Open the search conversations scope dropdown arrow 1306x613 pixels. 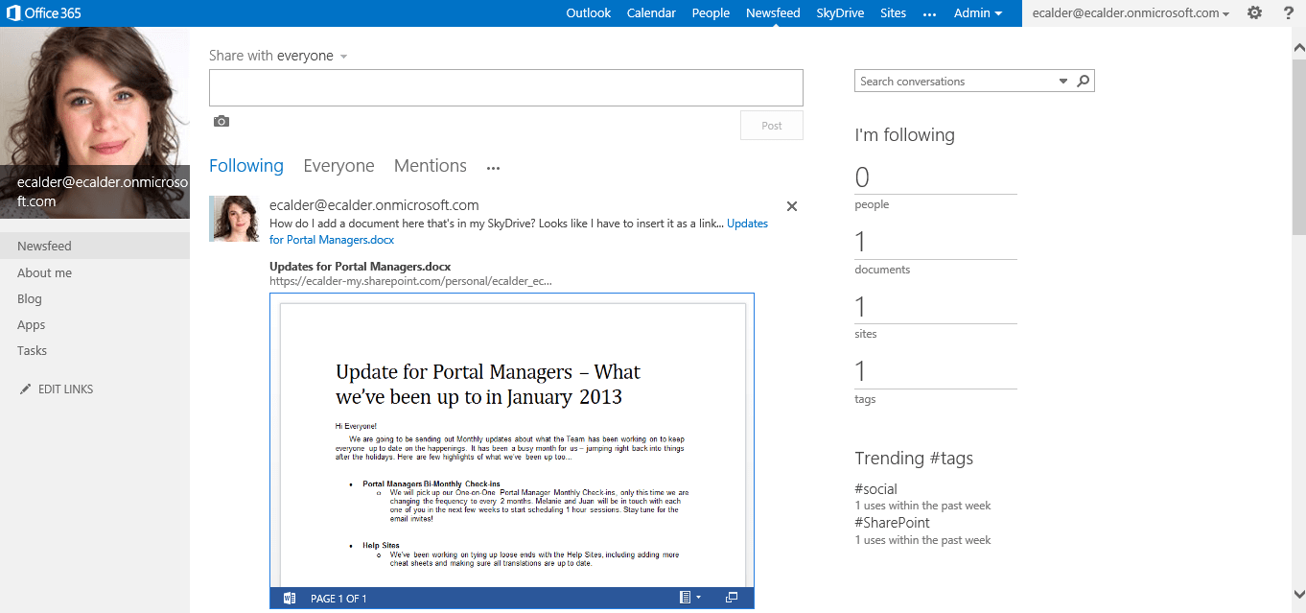click(x=1063, y=82)
